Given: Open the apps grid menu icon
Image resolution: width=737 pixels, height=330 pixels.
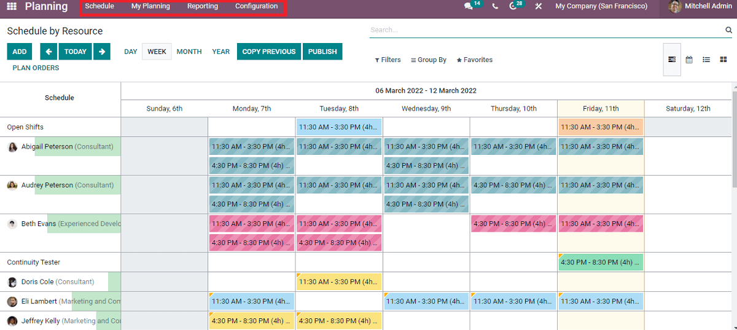Looking at the screenshot, I should coord(12,6).
